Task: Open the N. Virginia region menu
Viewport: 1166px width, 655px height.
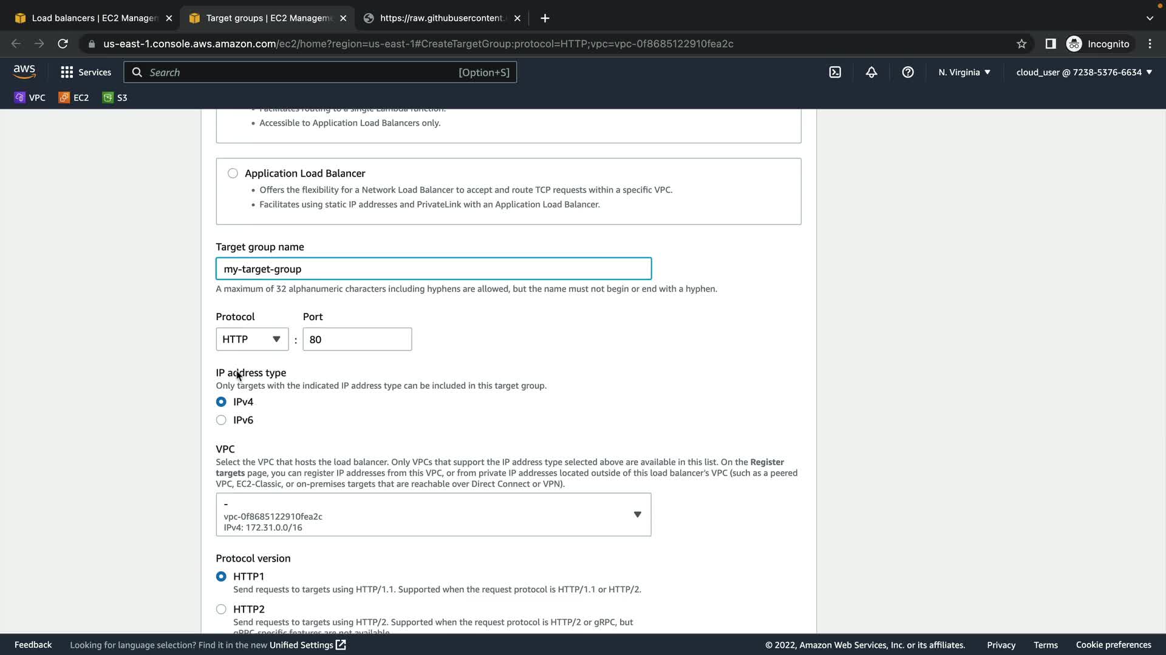Action: (x=964, y=72)
